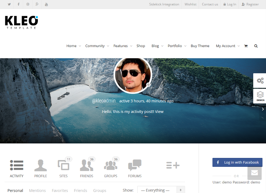
Task: Open the Activity list icon
Action: 17,165
